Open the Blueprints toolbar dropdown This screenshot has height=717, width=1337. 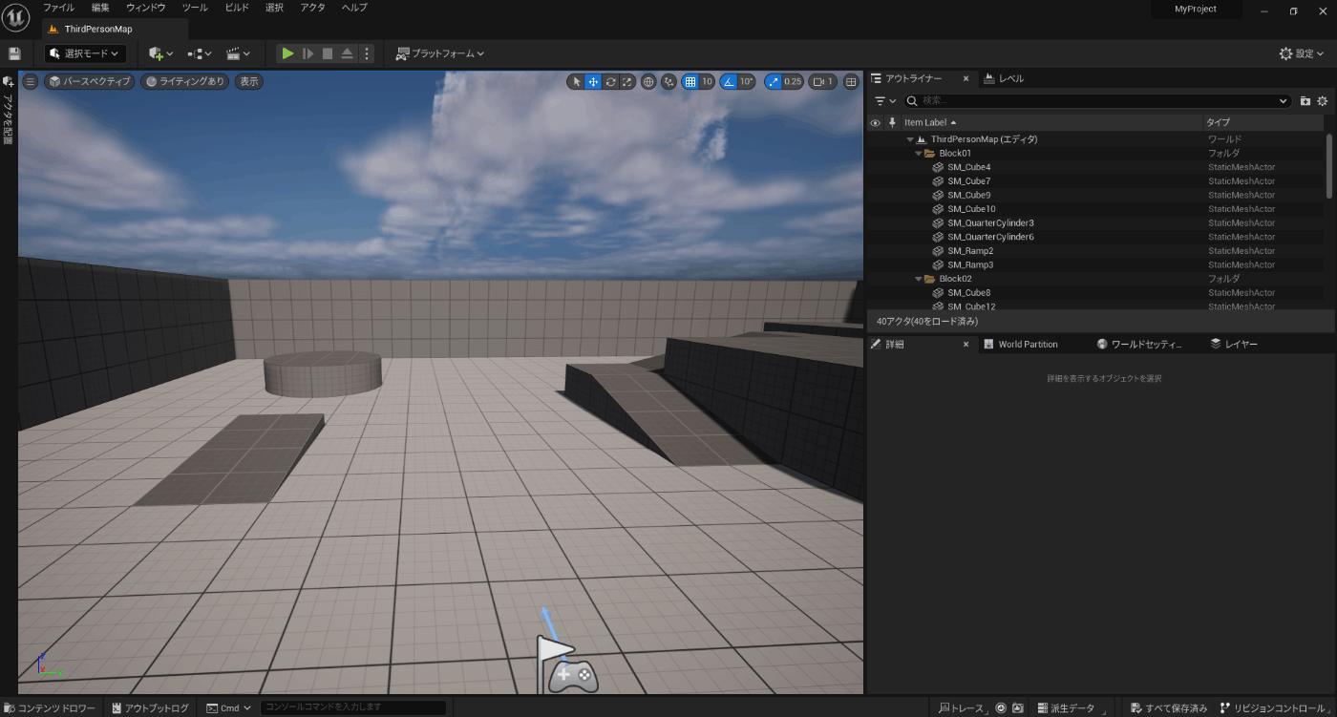tap(200, 53)
